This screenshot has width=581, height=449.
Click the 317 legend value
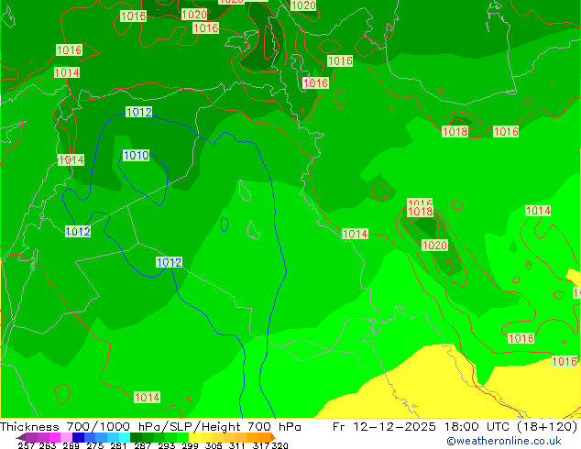coord(261,445)
